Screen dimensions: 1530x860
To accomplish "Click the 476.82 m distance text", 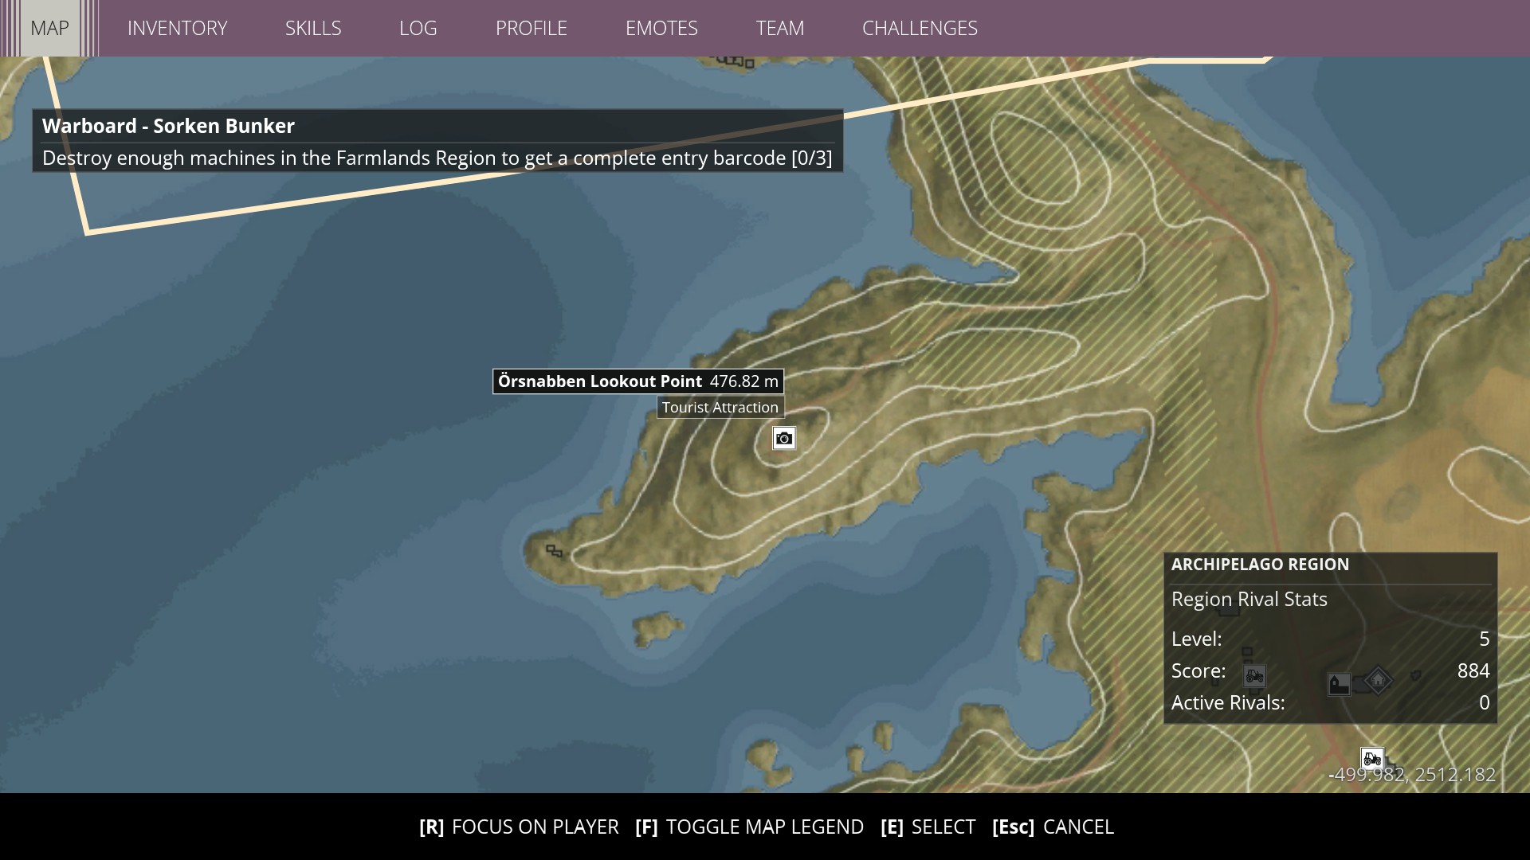I will pyautogui.click(x=743, y=381).
